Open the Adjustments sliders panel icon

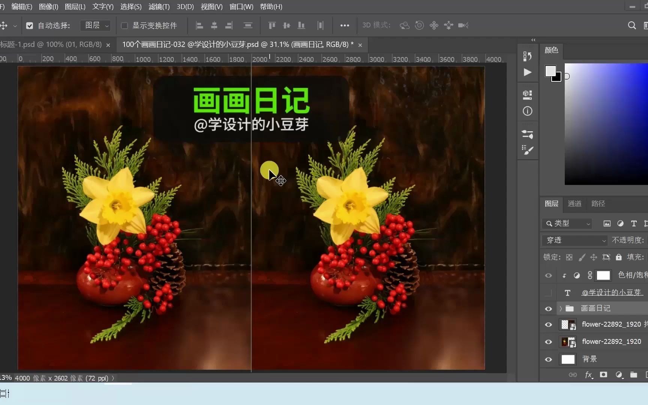(528, 134)
